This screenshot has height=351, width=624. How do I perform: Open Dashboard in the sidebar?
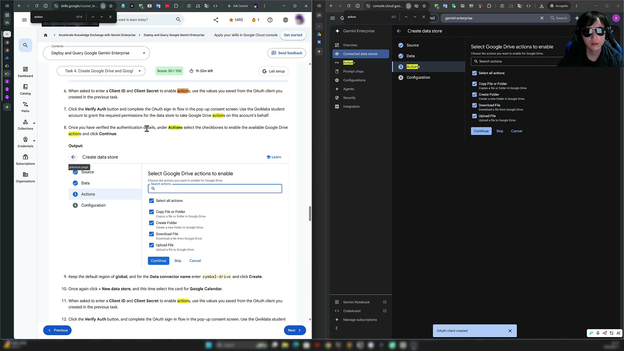point(25,72)
